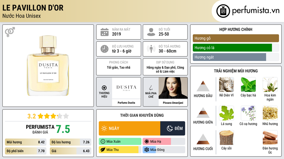Image resolution: width=284 pixels, height=159 pixels.
Task: Click the Parfums Dusita brand name
Action: click(x=126, y=103)
